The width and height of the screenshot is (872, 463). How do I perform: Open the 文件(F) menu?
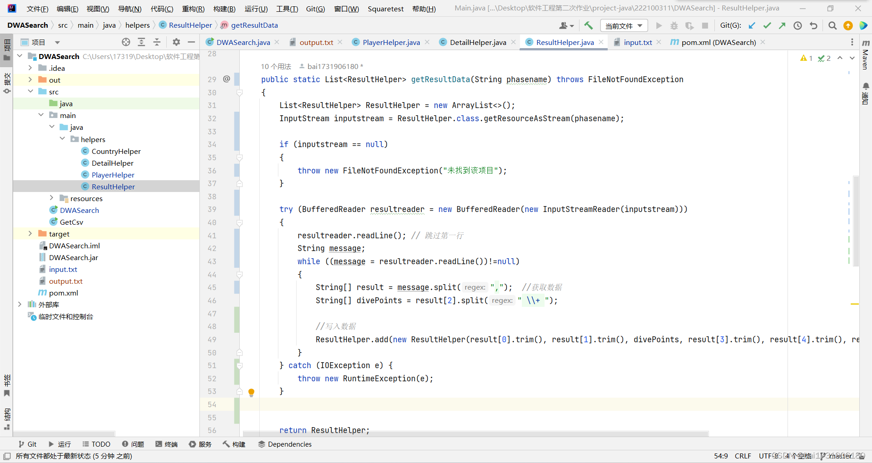pos(37,9)
